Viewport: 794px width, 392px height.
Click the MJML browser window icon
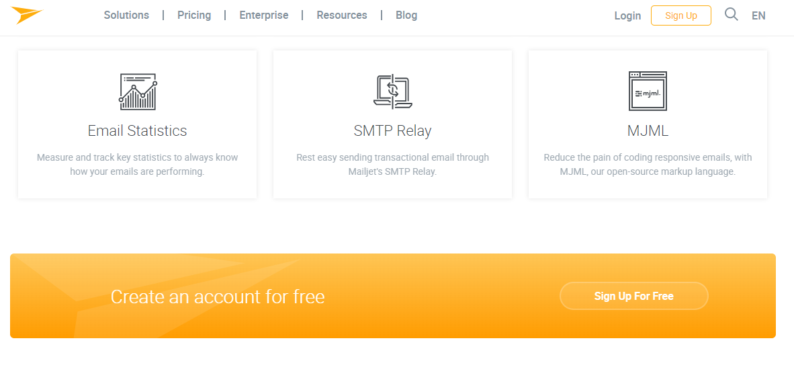tap(648, 91)
